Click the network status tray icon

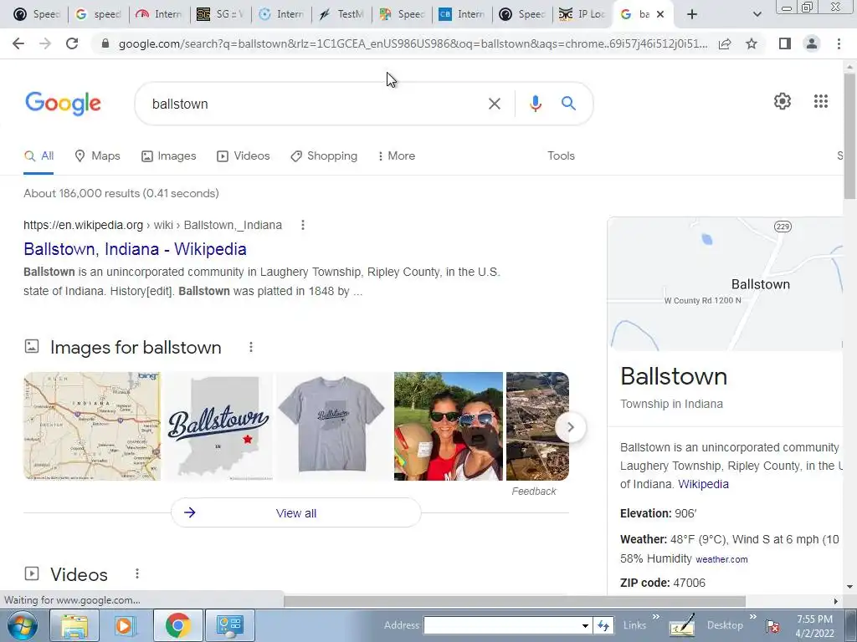[772, 626]
